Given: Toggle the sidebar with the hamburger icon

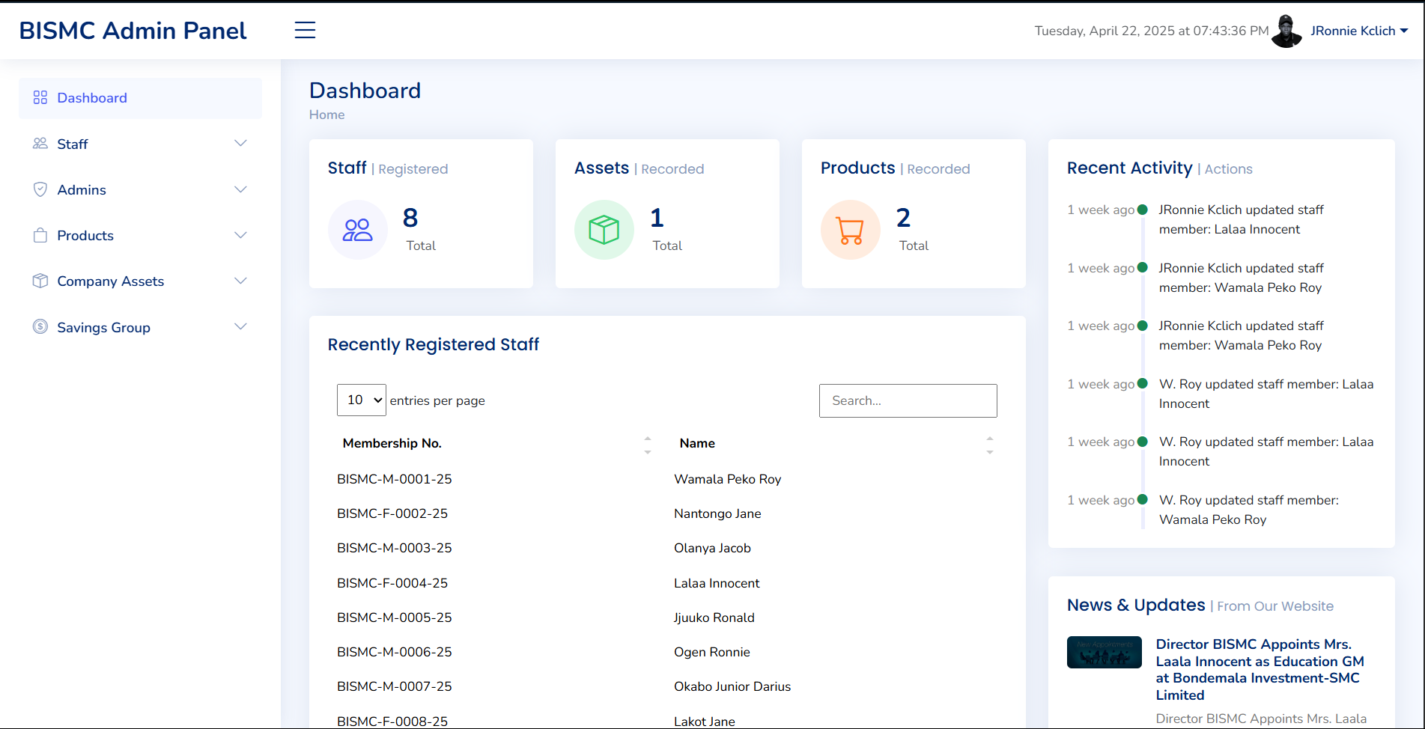Looking at the screenshot, I should pos(305,30).
